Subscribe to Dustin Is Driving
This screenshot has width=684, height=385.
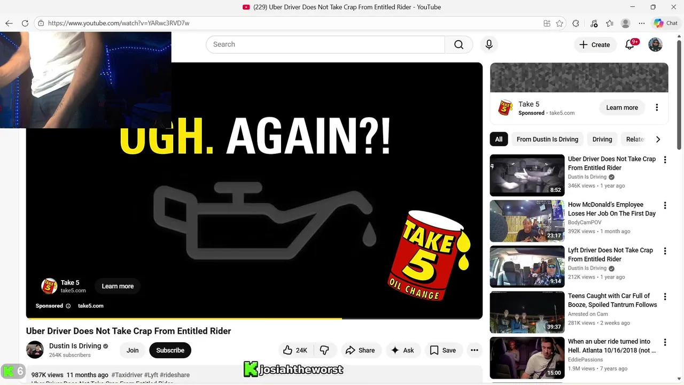pos(170,350)
